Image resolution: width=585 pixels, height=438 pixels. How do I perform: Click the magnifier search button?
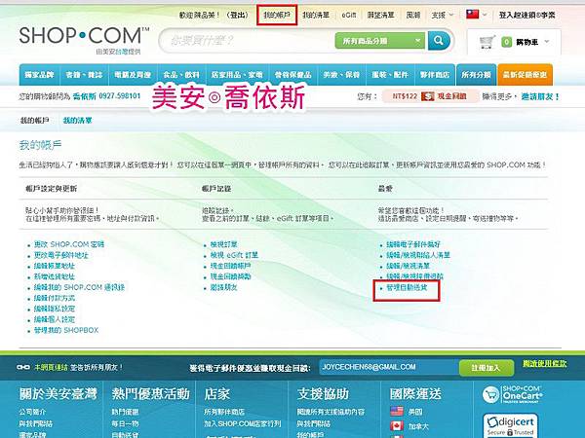tap(439, 41)
